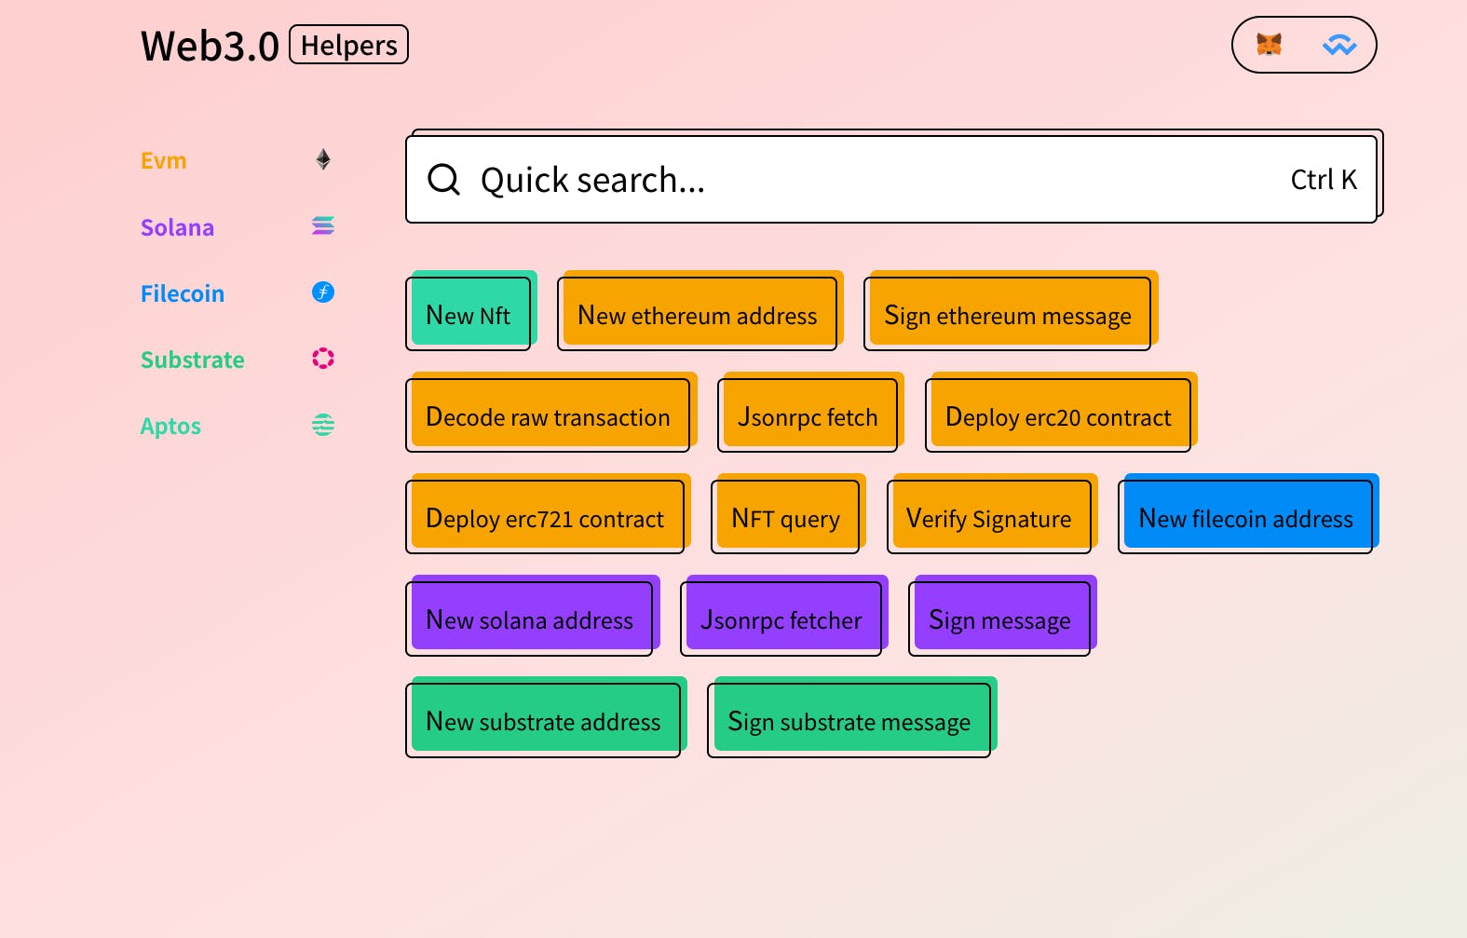Viewport: 1467px width, 938px height.
Task: Click the Filecoin blue circle icon
Action: coord(323,292)
